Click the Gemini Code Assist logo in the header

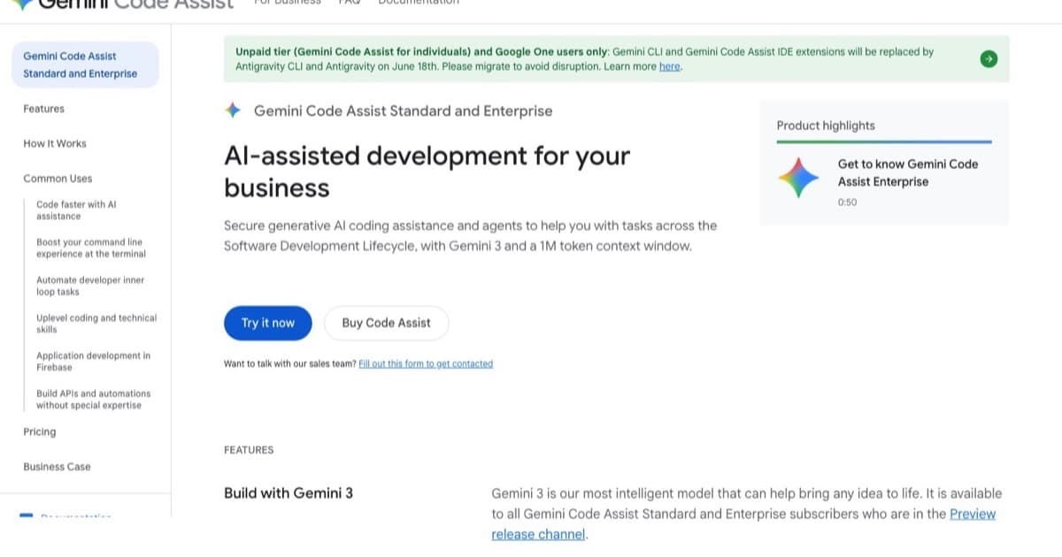pyautogui.click(x=124, y=4)
